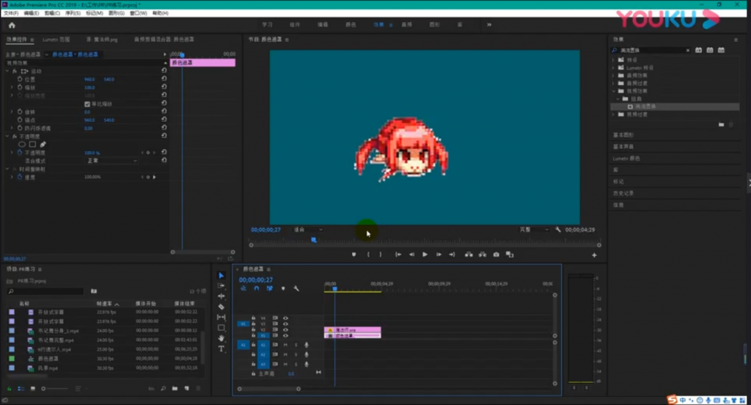This screenshot has width=751, height=405.
Task: Mute audio track A1
Action: pos(285,345)
